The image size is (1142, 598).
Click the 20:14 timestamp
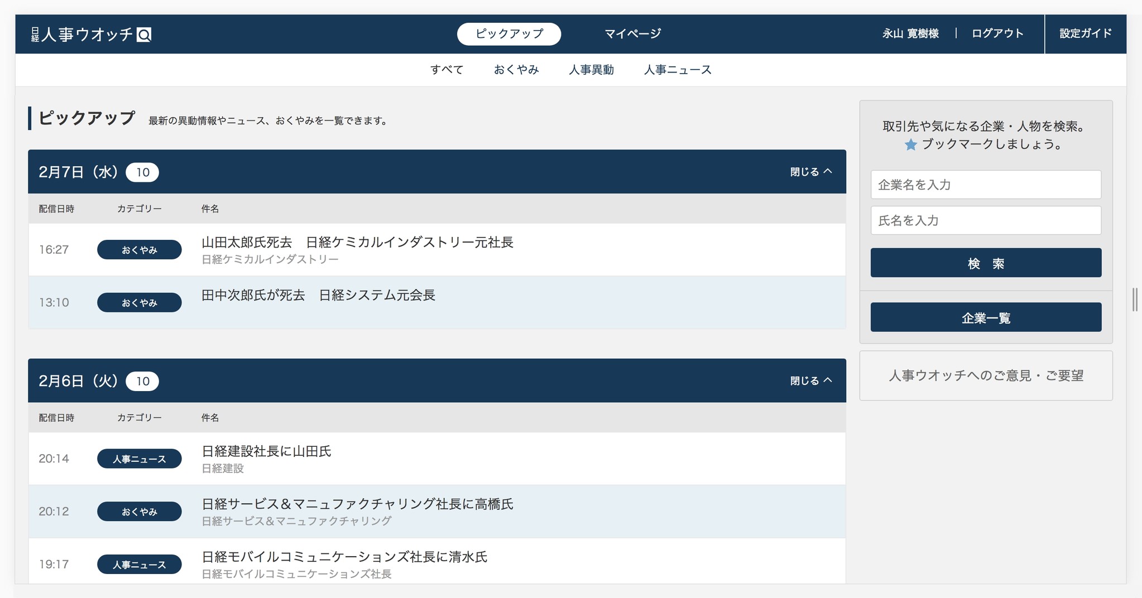(54, 459)
